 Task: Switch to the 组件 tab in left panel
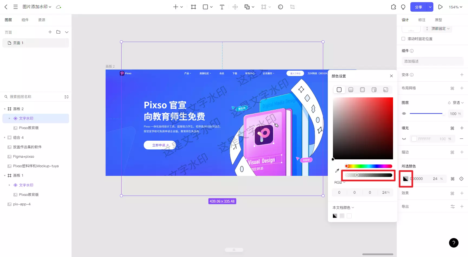[x=25, y=20]
